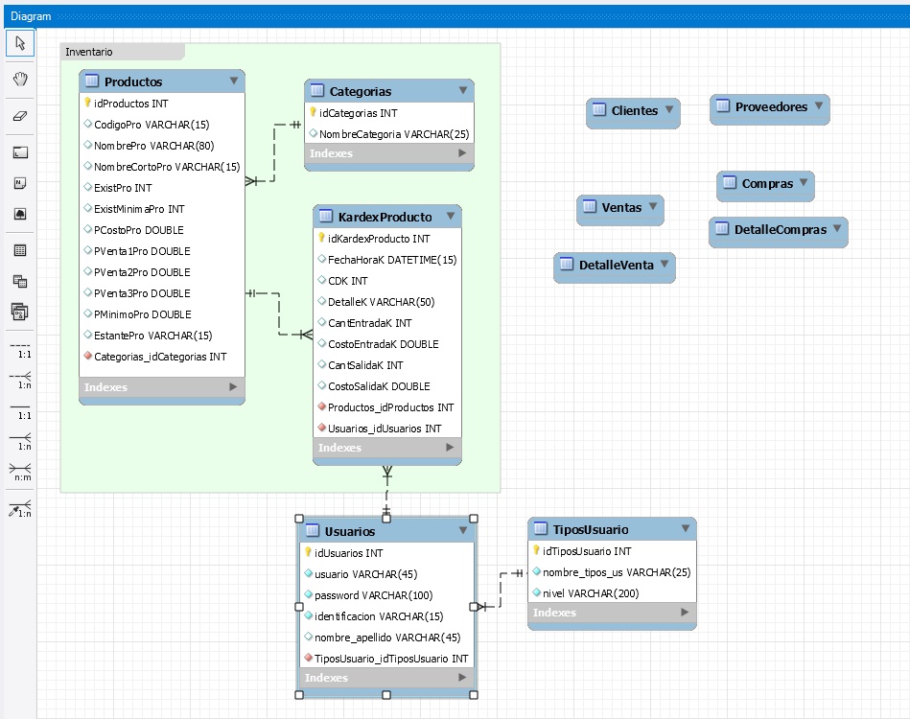Expand the DetalleCompras table arrow
The height and width of the screenshot is (719, 910).
coord(837,228)
